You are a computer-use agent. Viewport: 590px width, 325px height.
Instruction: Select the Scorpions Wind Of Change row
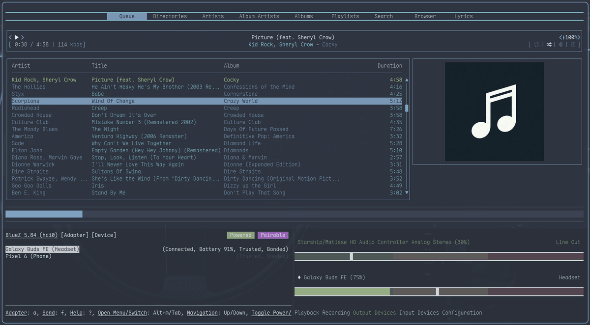coord(207,101)
